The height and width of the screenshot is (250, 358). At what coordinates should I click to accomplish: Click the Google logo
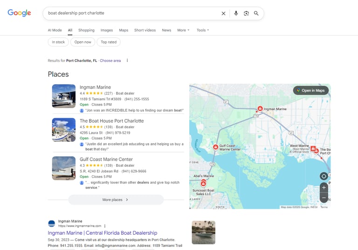(x=19, y=13)
